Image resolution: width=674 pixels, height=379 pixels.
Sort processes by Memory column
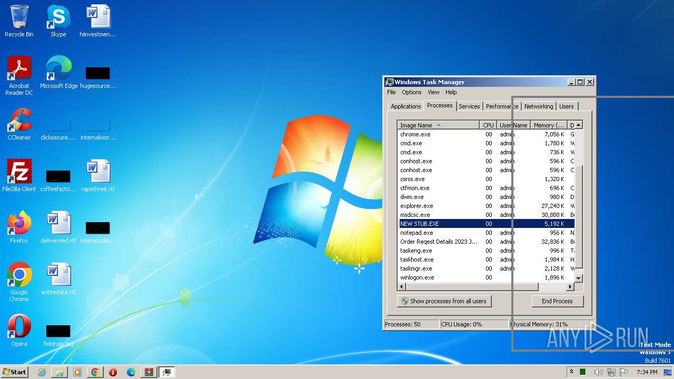click(x=549, y=125)
